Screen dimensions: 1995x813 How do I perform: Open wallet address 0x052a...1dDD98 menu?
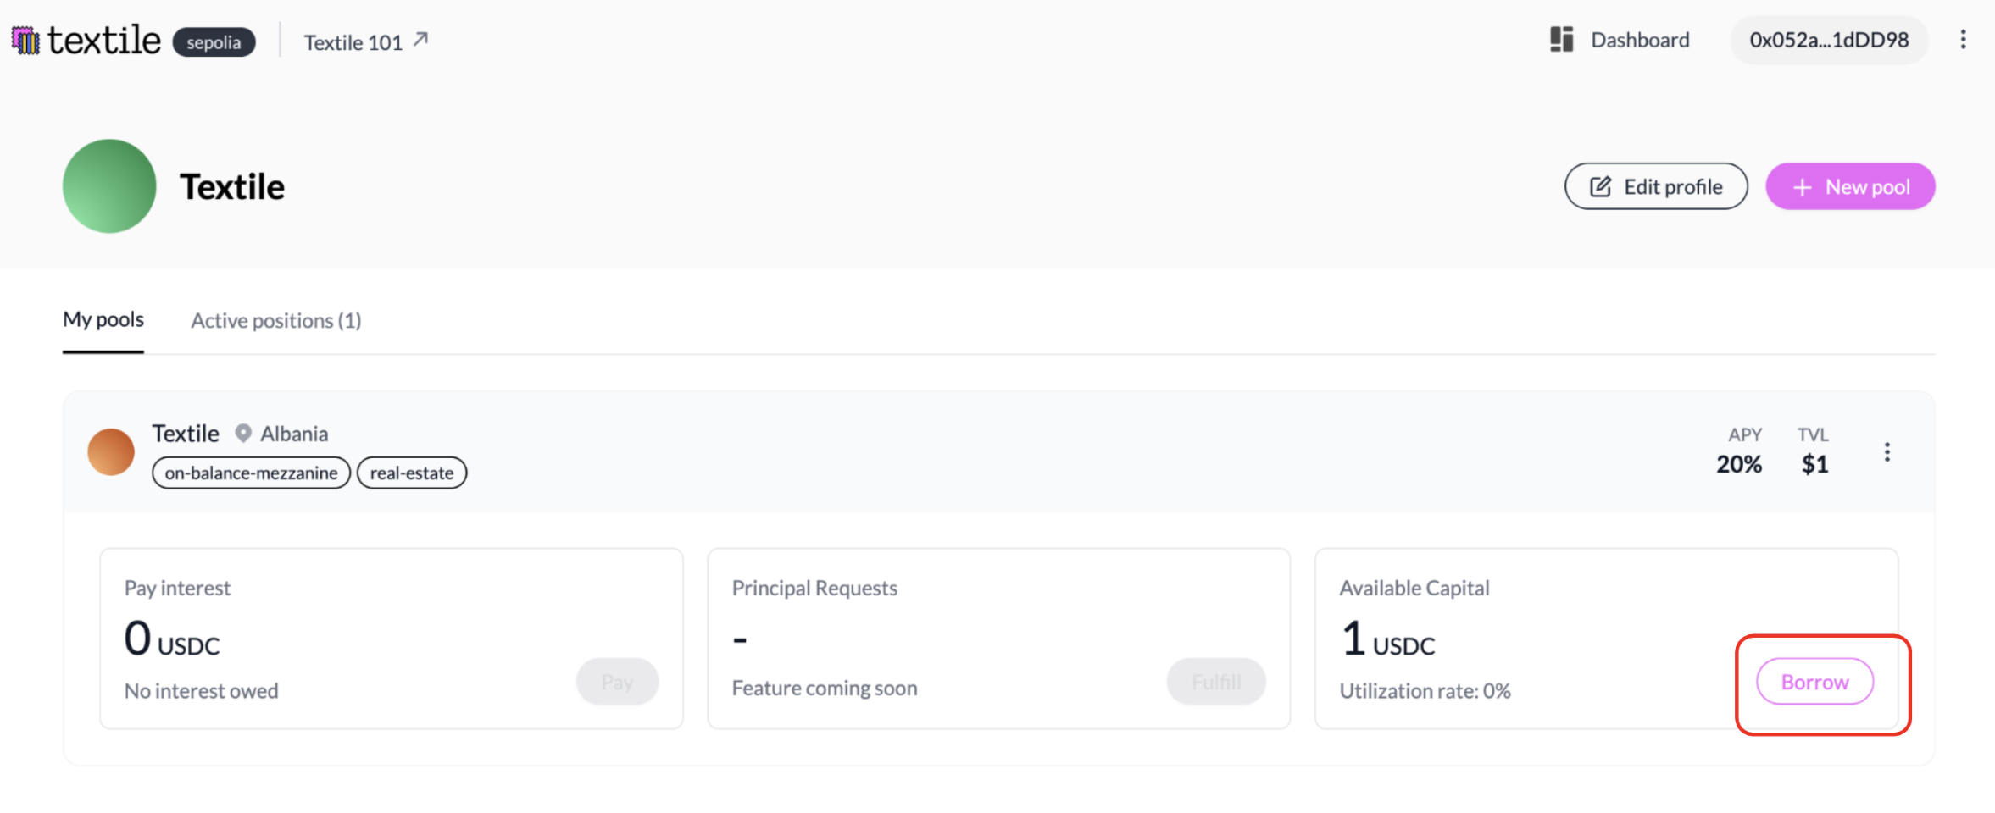click(x=1829, y=40)
